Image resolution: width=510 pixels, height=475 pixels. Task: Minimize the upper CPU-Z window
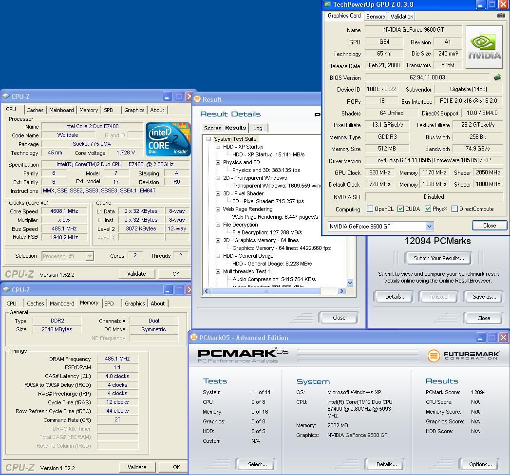pyautogui.click(x=168, y=96)
